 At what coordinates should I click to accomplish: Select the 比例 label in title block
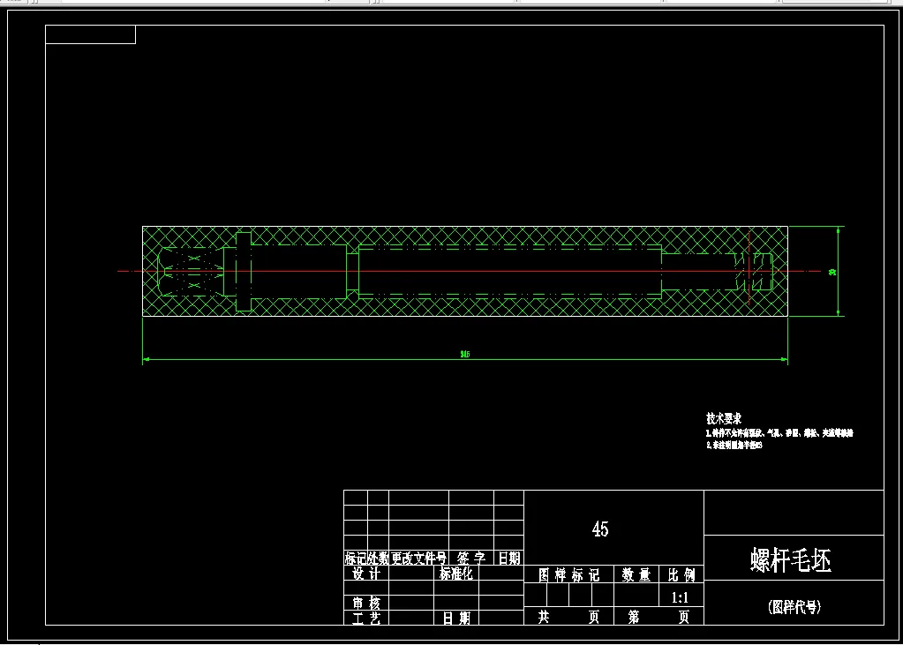(x=681, y=574)
